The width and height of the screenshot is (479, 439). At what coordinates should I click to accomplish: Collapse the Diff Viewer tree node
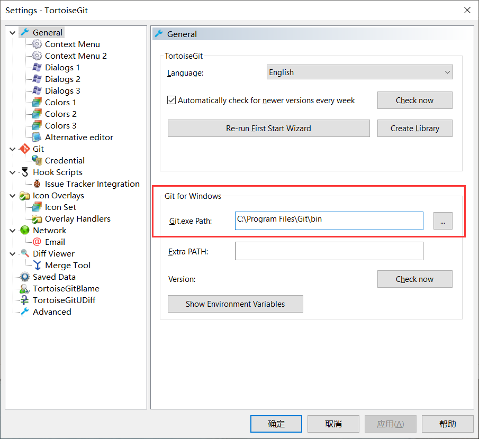13,254
